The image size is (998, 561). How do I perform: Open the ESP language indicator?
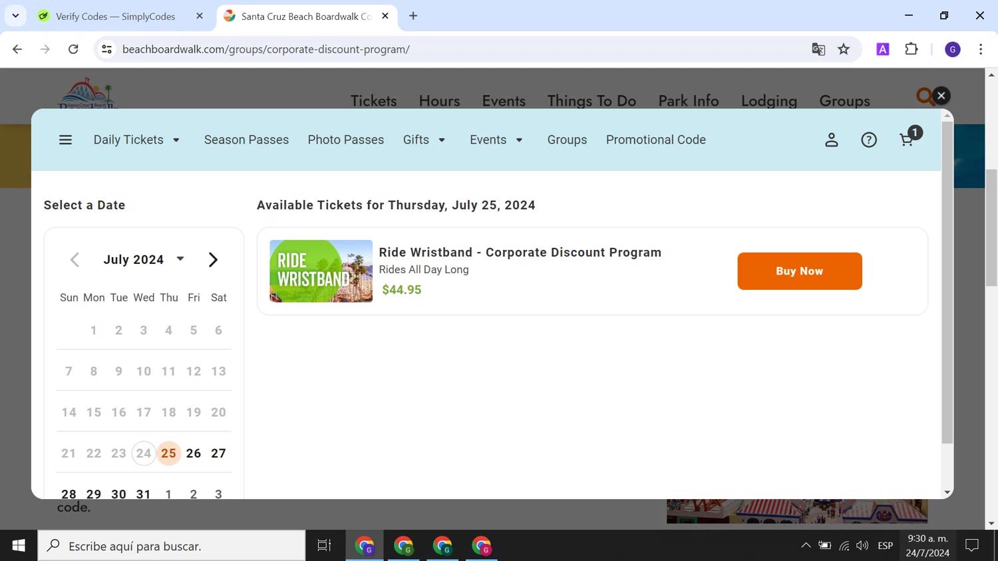pyautogui.click(x=885, y=546)
